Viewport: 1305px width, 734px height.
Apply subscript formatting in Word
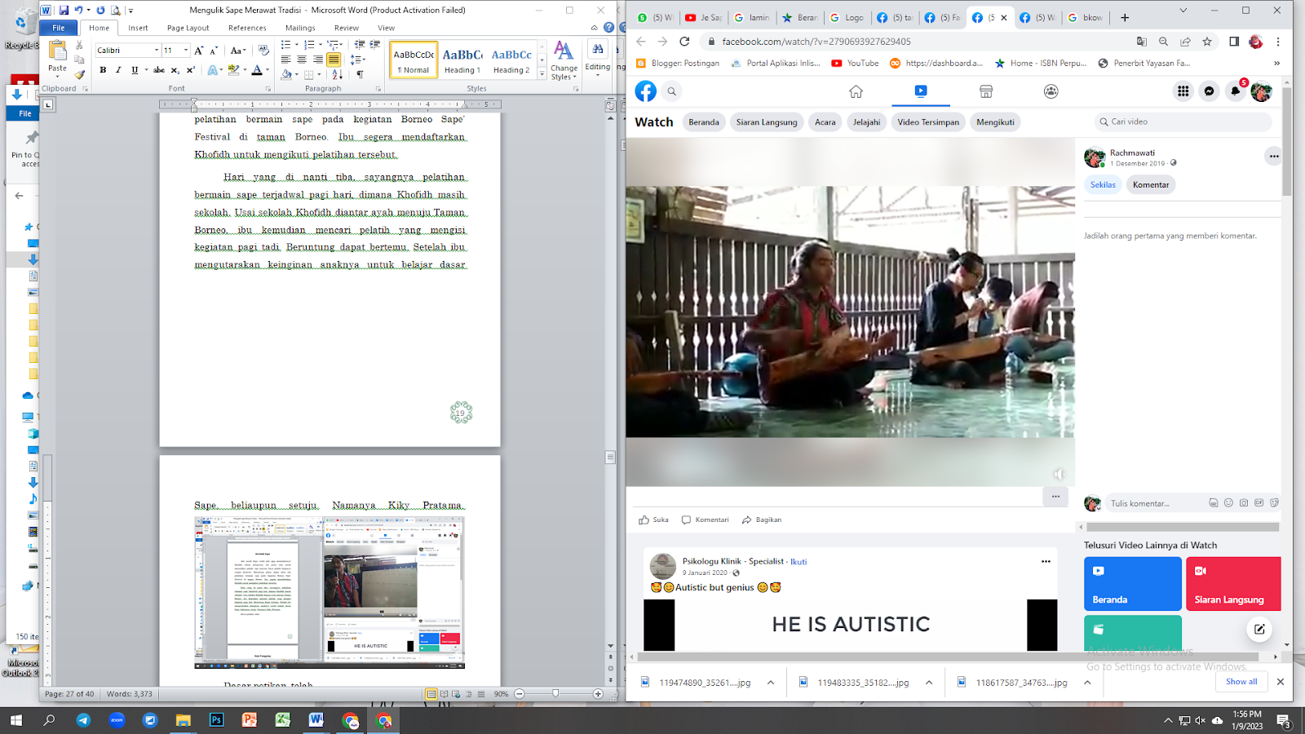[175, 71]
